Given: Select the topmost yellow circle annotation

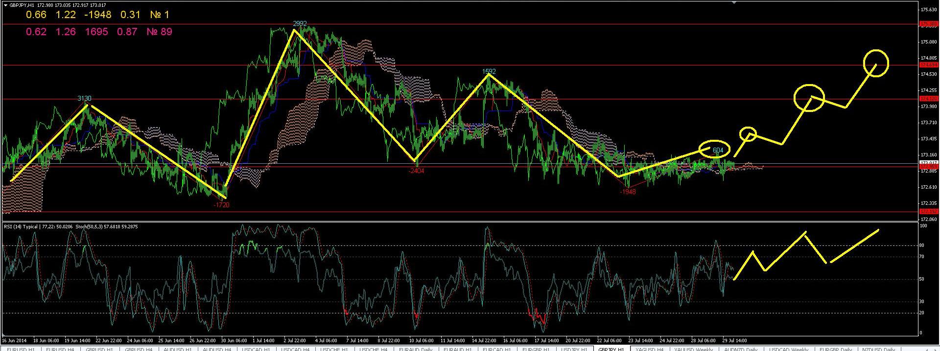Looking at the screenshot, I should [x=875, y=63].
